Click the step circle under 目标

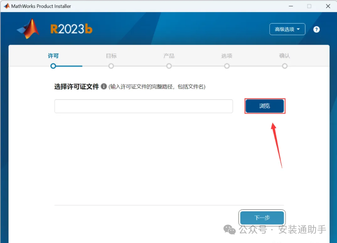pos(111,66)
